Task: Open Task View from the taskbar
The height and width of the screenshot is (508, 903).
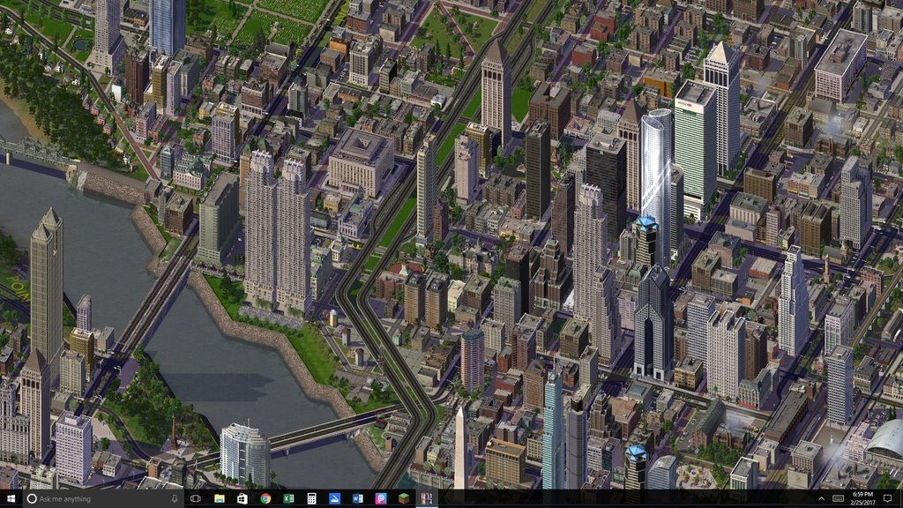Action: [x=196, y=499]
